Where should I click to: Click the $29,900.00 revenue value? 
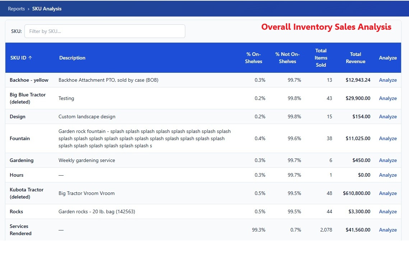(358, 98)
